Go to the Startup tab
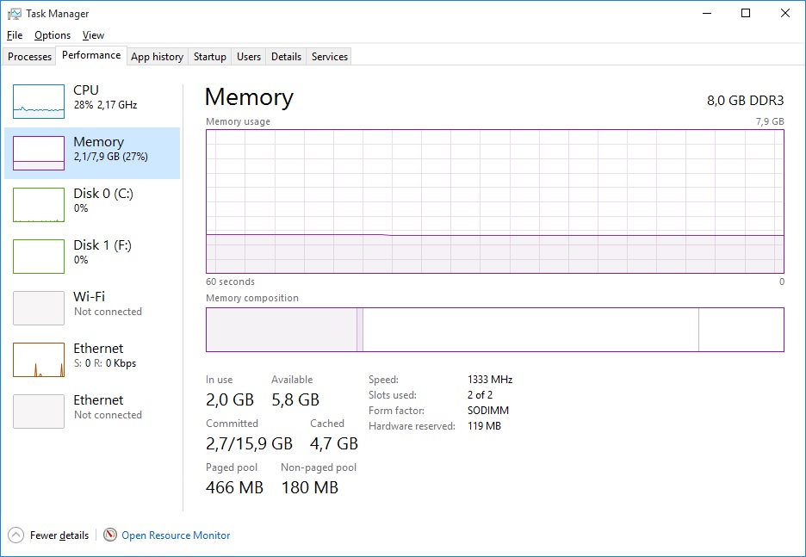The height and width of the screenshot is (557, 806). tap(210, 57)
